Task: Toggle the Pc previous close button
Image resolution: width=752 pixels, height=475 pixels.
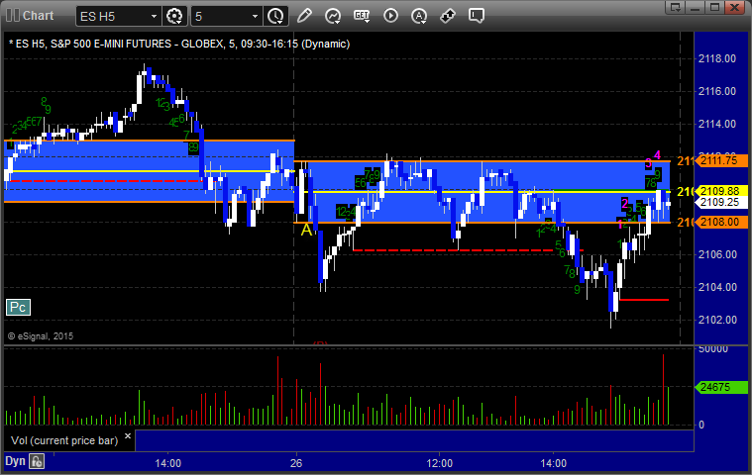Action: (18, 308)
